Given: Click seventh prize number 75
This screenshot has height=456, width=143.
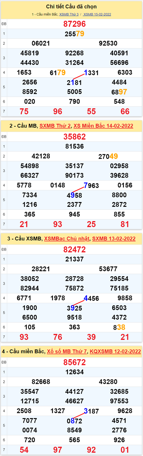Looking at the screenshot, I should click(24, 111).
